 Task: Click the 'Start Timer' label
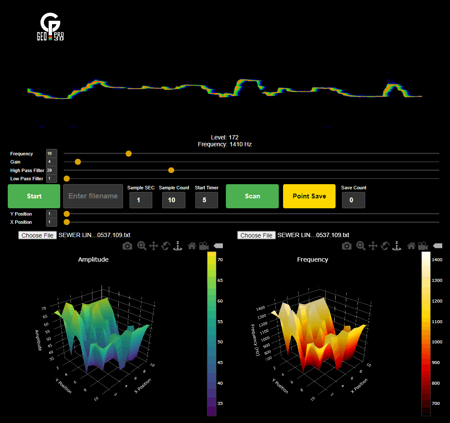click(207, 188)
